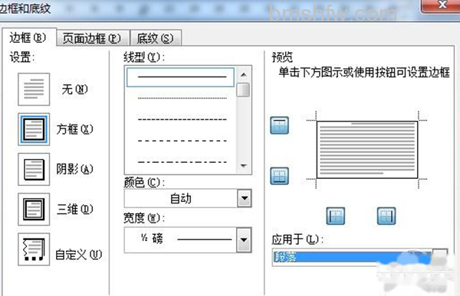Select the 方框 (Box) border setting icon
This screenshot has width=460, height=296.
click(x=34, y=129)
